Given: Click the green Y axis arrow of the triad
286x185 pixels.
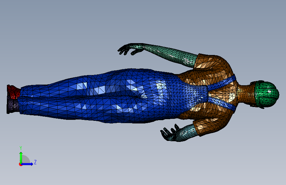Looking at the screenshot, I should click(21, 157).
